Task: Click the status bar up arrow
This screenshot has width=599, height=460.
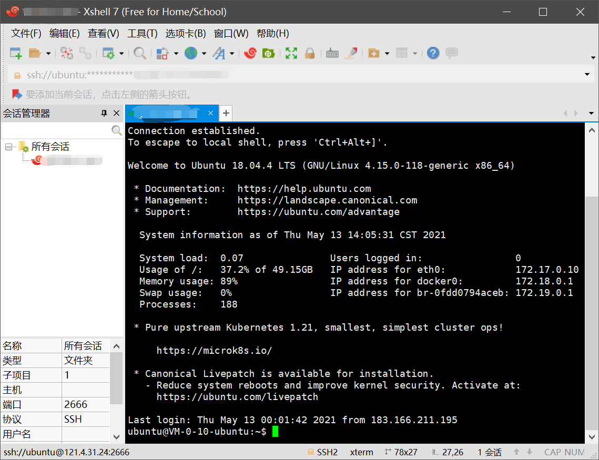Action: click(x=516, y=452)
